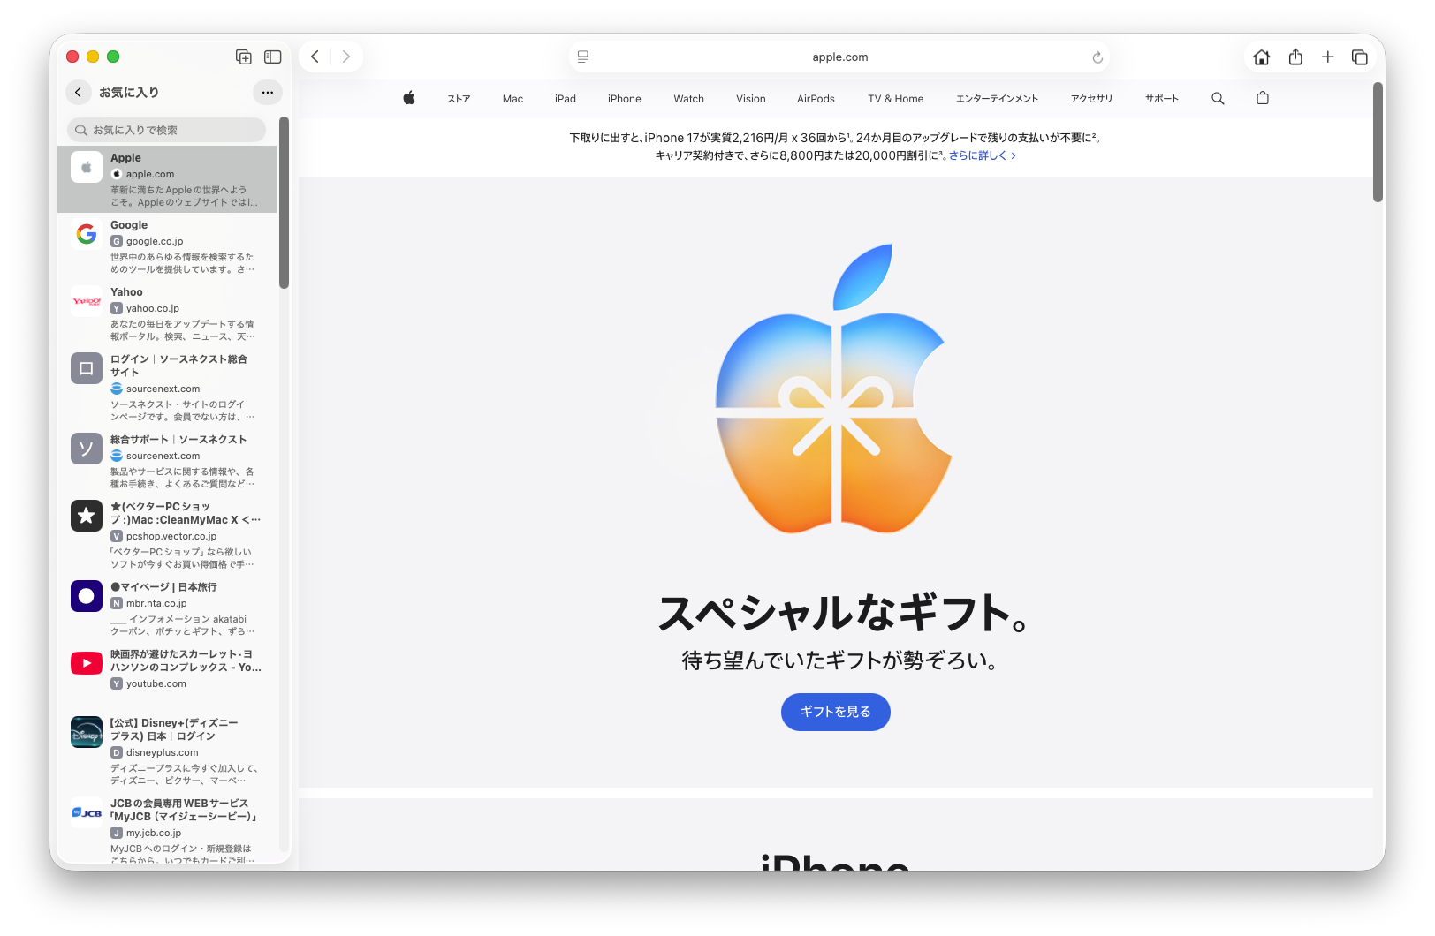Click the reload page icon

(x=1097, y=57)
